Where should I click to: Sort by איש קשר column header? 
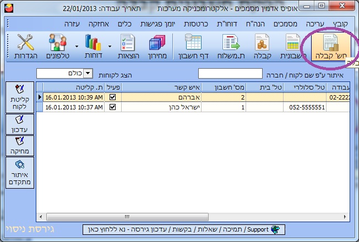pyautogui.click(x=161, y=87)
